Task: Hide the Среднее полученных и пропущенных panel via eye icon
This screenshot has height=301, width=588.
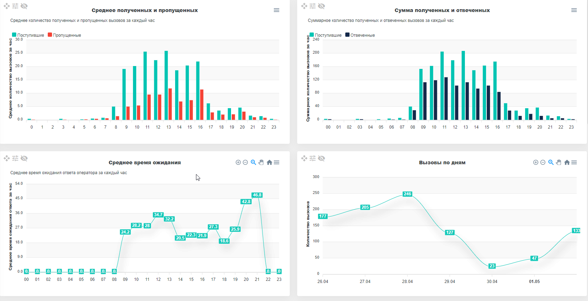Action: click(x=24, y=6)
